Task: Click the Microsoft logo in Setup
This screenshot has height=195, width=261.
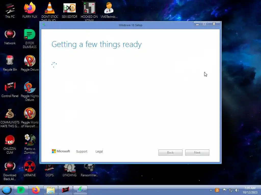Action: [x=61, y=151]
